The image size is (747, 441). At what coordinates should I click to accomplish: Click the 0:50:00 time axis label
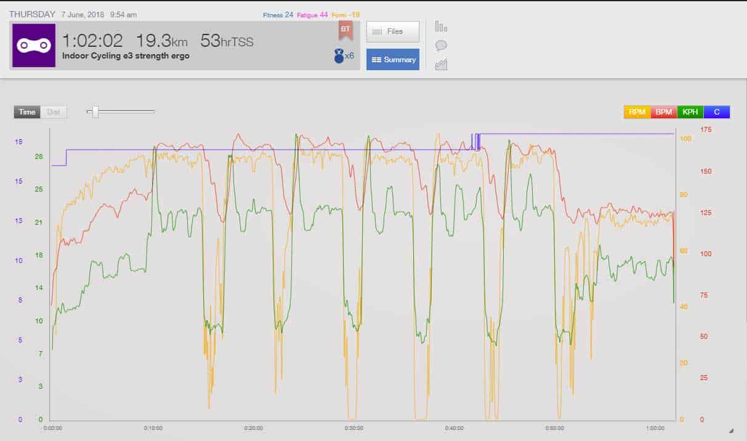click(554, 428)
